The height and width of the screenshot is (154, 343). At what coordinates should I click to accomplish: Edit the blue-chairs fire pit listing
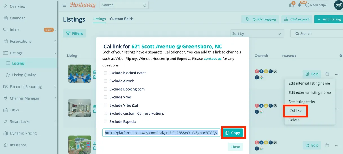coord(312,74)
